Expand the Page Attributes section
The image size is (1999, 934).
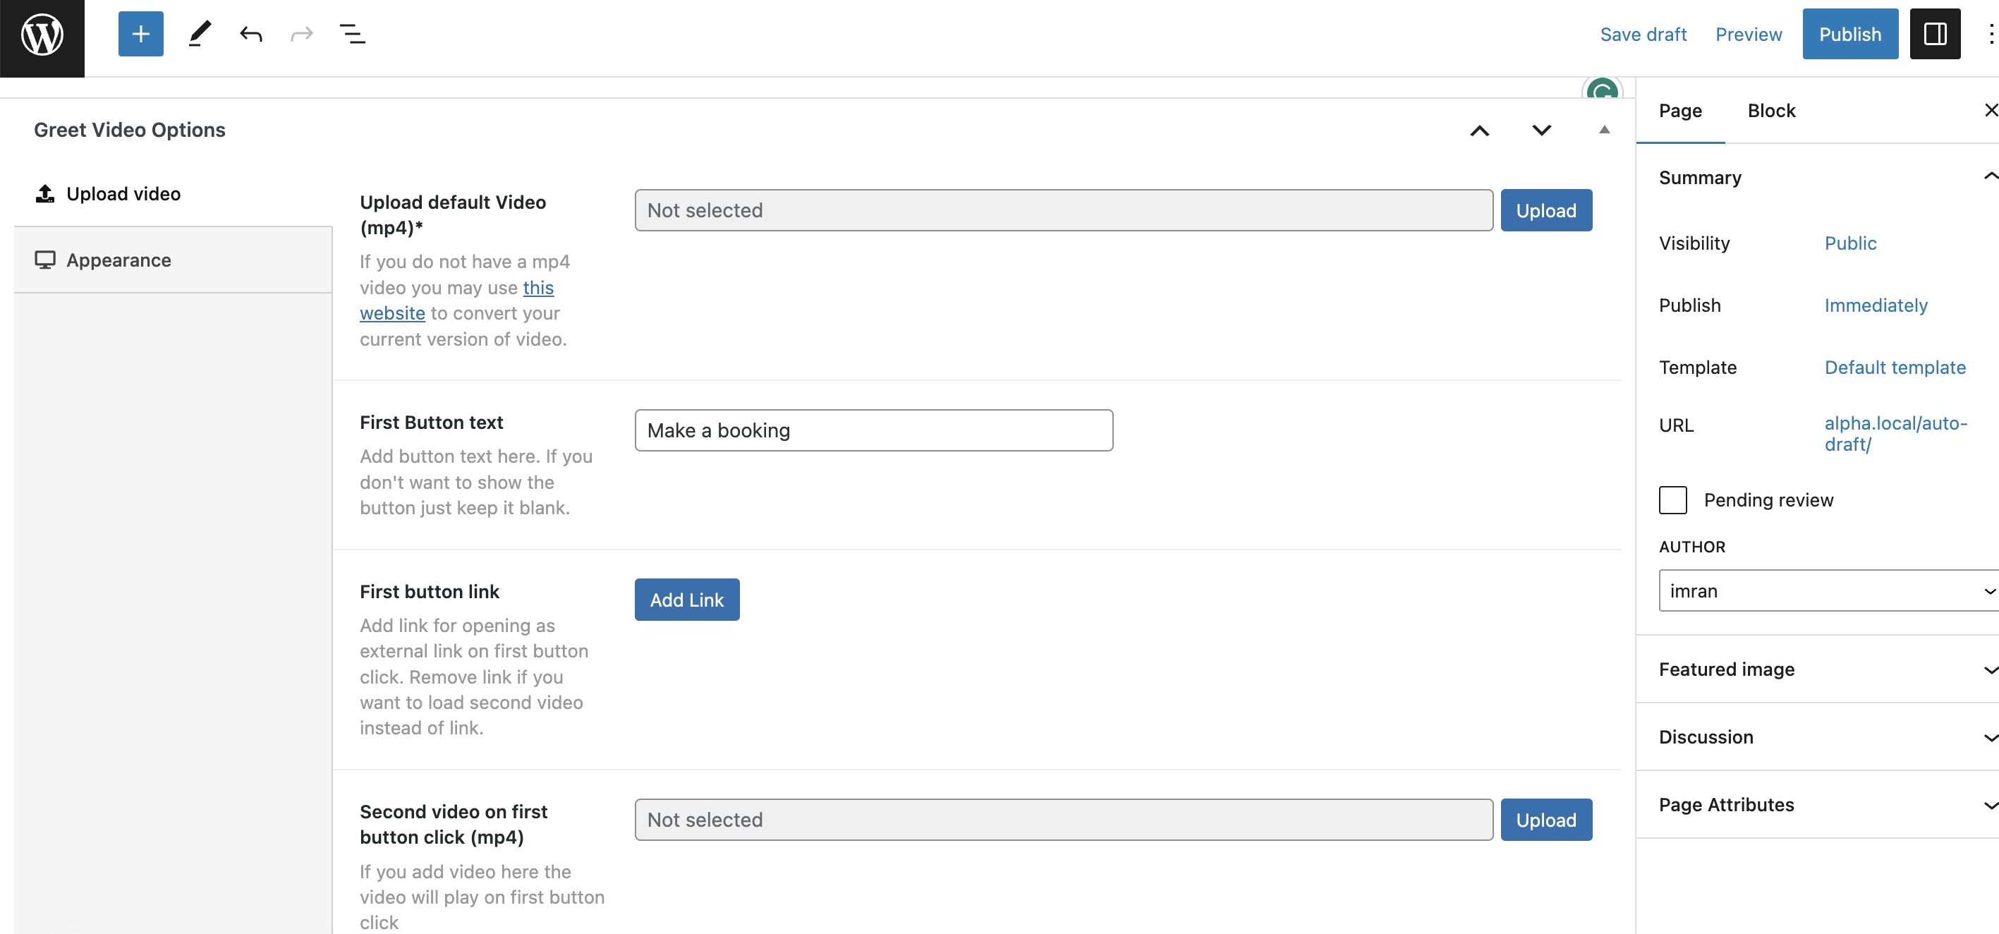point(1816,804)
